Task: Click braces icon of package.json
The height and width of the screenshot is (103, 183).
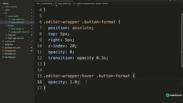Action: coord(3,51)
